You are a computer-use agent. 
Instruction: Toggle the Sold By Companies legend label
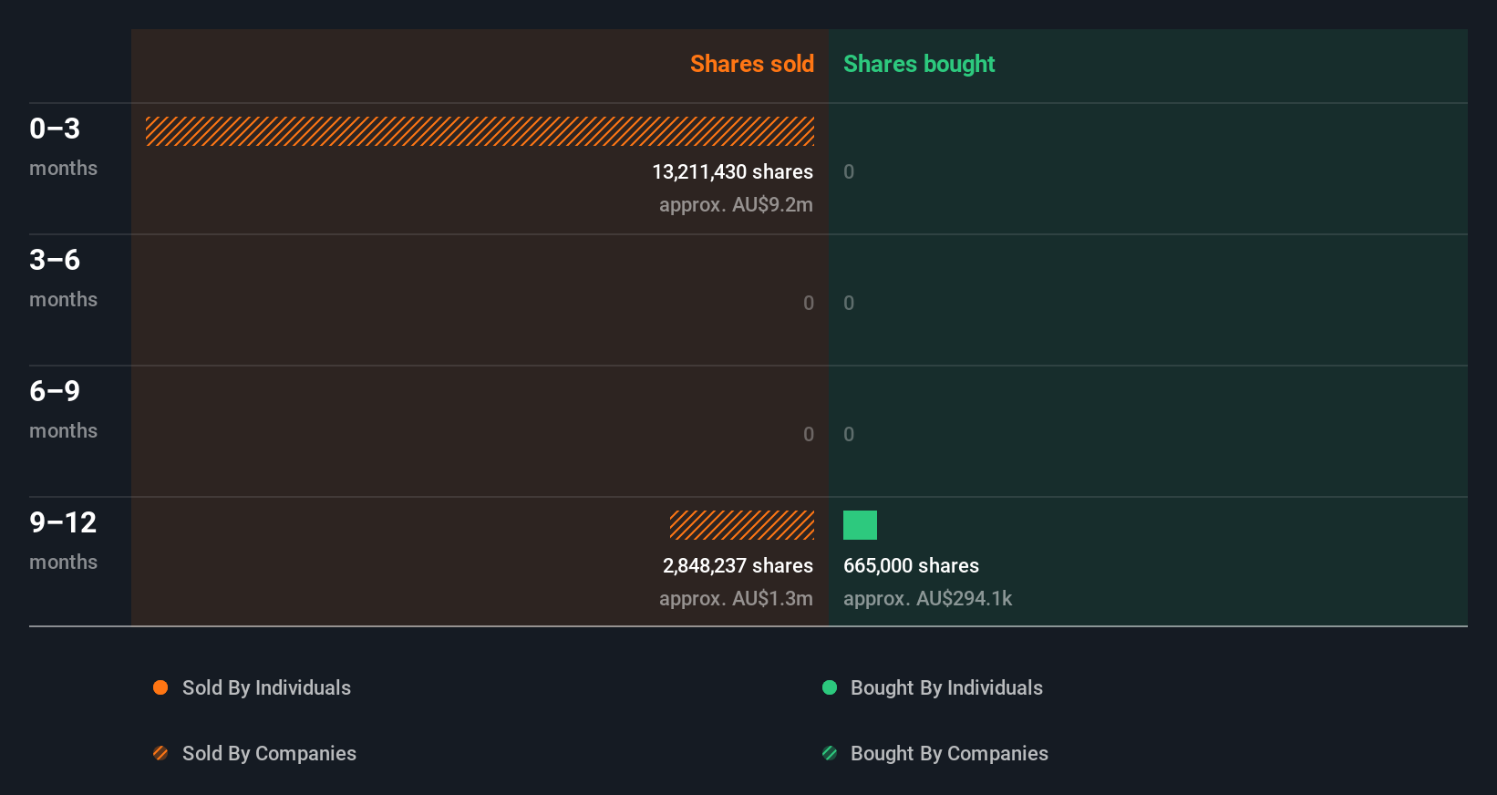[x=269, y=753]
